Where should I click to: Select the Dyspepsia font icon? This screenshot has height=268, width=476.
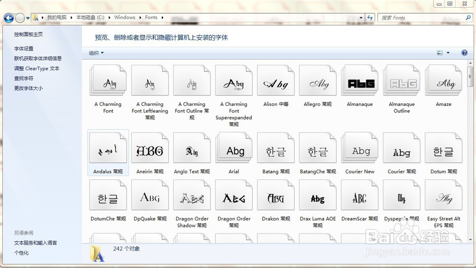pyautogui.click(x=401, y=195)
